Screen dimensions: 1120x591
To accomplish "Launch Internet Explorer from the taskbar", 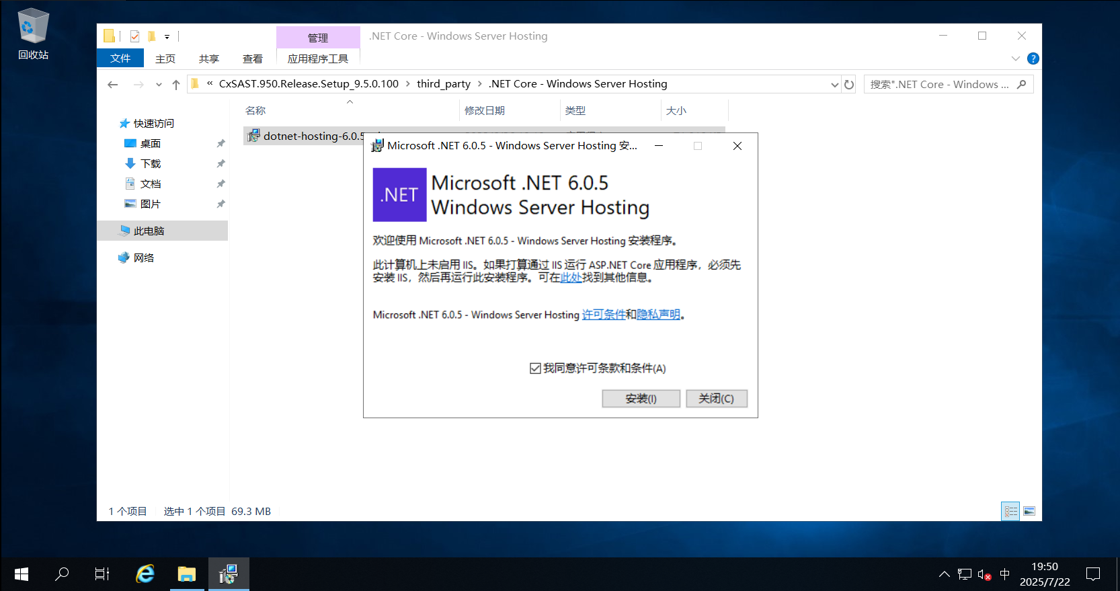I will (x=145, y=574).
